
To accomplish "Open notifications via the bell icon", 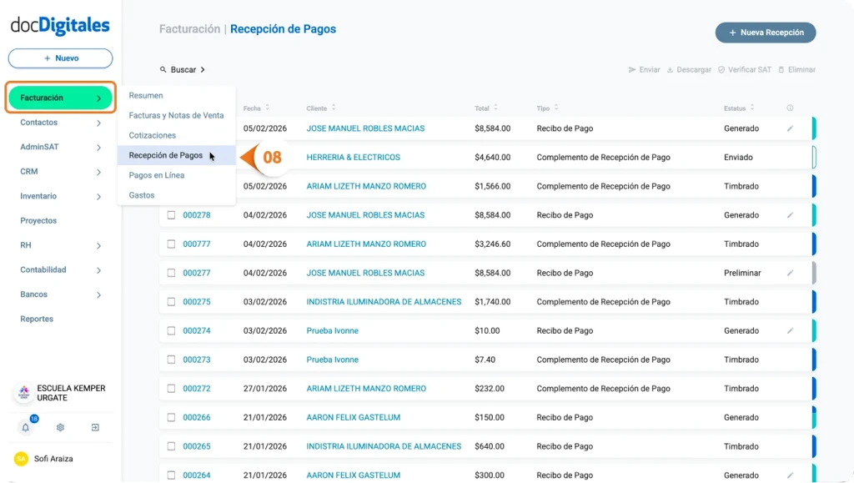I will click(25, 427).
